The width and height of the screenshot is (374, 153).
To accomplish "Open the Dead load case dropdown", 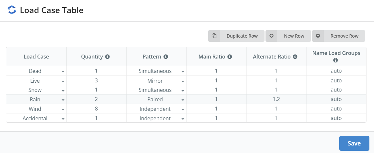I will (63, 71).
